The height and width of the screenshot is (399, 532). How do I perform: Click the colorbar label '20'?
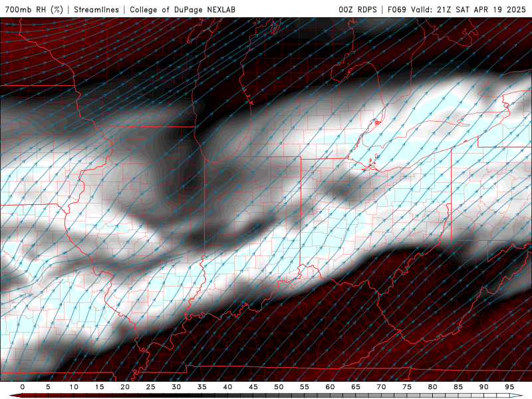tap(125, 387)
